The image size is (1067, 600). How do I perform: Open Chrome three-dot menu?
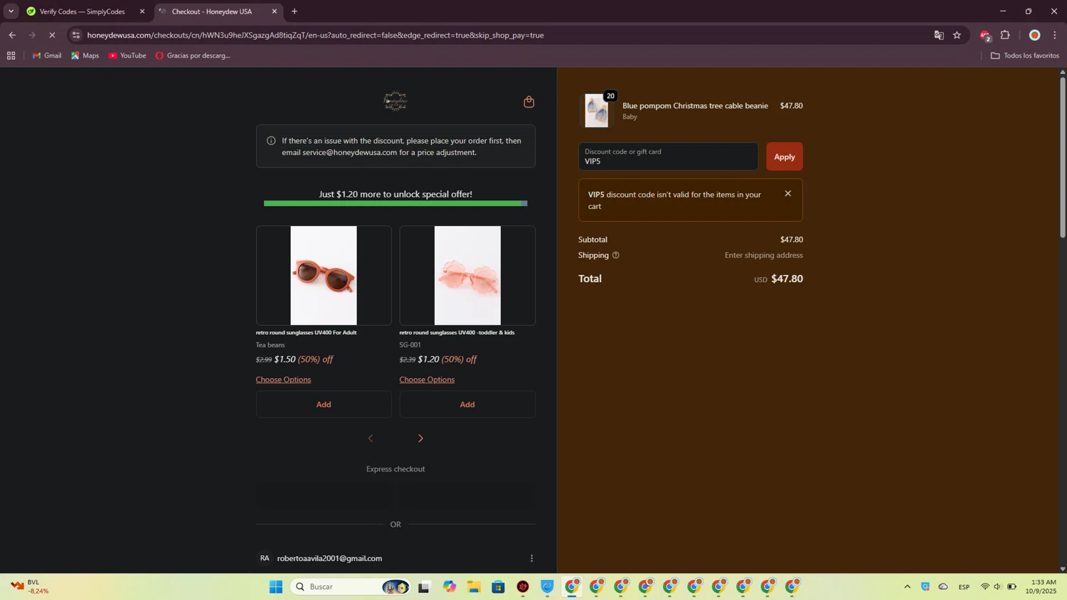point(1055,35)
